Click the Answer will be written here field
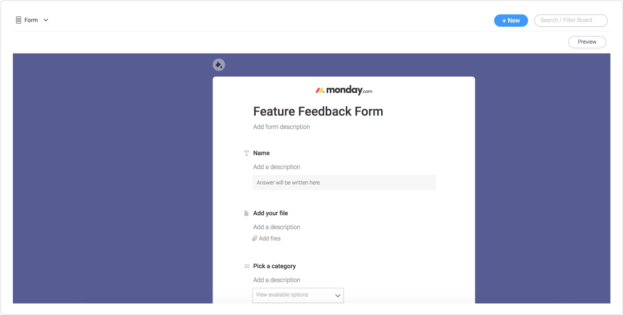623x315 pixels. click(x=344, y=182)
